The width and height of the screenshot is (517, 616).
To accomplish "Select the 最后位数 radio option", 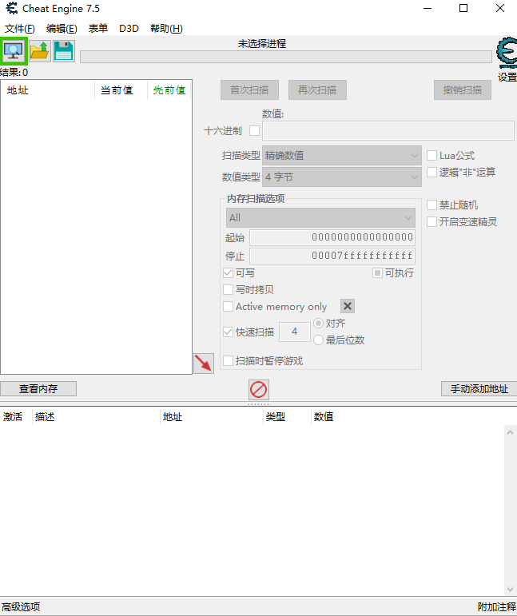I will coord(319,340).
